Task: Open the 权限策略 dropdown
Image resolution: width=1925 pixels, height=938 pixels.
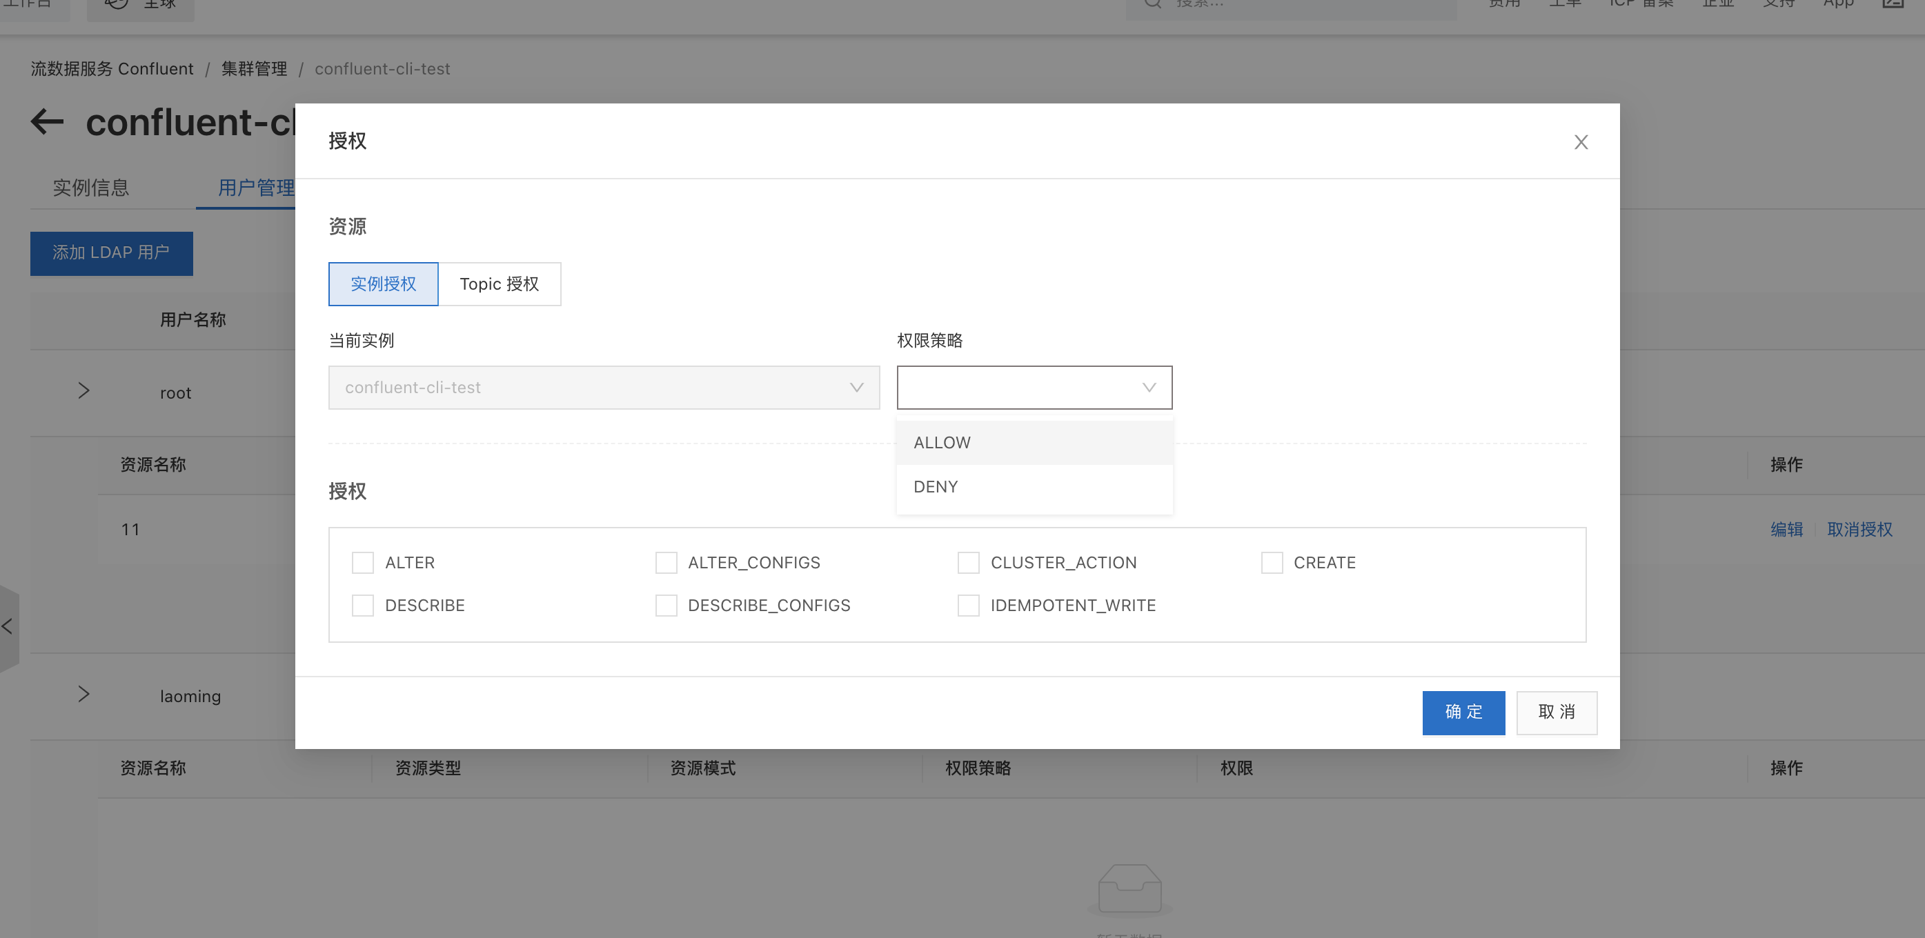Action: coord(1034,388)
